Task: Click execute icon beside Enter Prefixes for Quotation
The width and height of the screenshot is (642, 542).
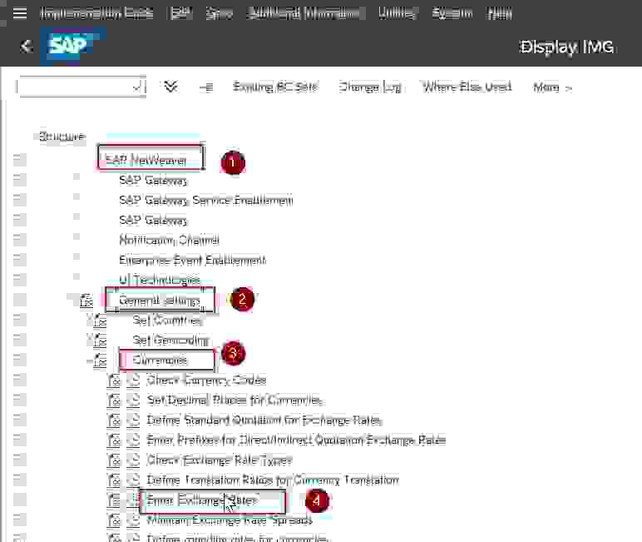Action: (x=135, y=440)
